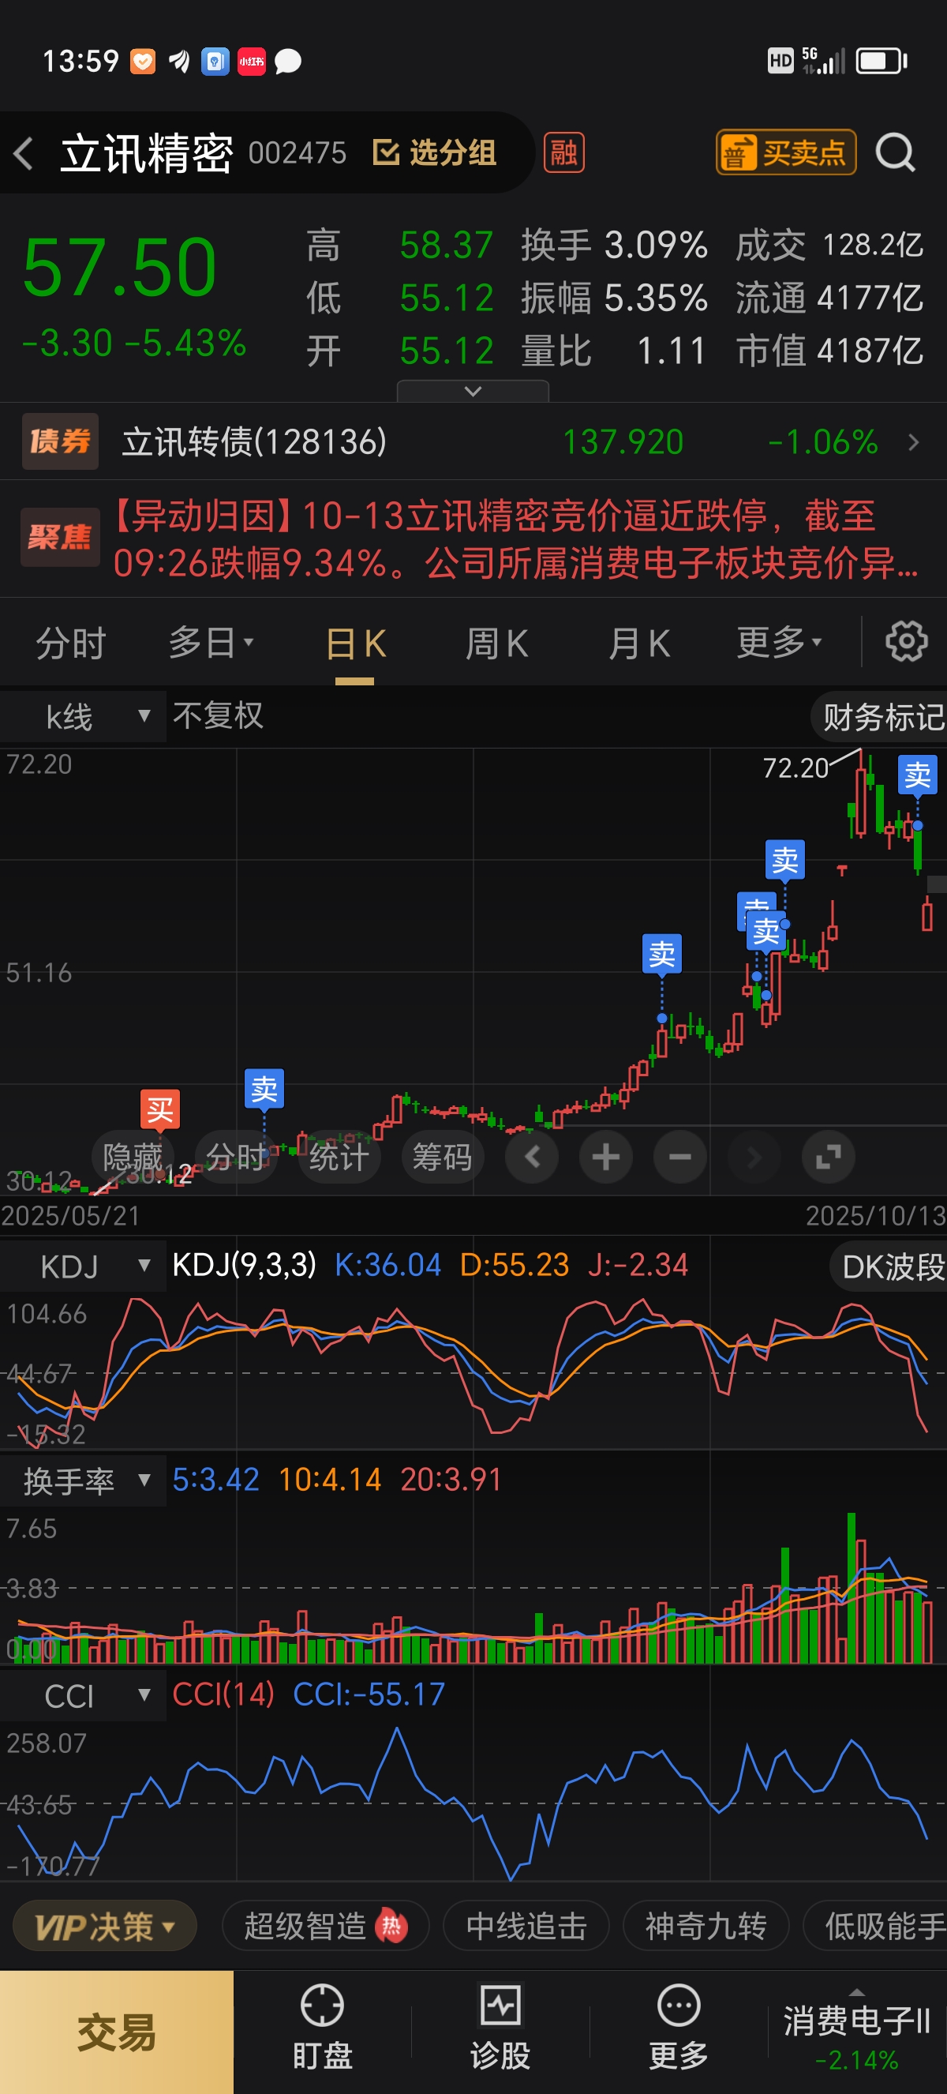Open 诊股 stock diagnosis
This screenshot has height=2094, width=947.
click(x=500, y=2028)
